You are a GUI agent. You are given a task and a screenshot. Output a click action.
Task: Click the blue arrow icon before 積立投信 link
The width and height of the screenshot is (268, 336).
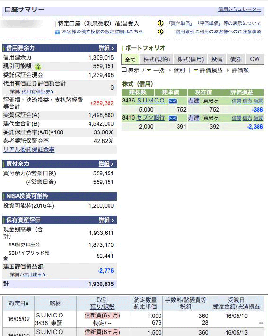pos(57,32)
